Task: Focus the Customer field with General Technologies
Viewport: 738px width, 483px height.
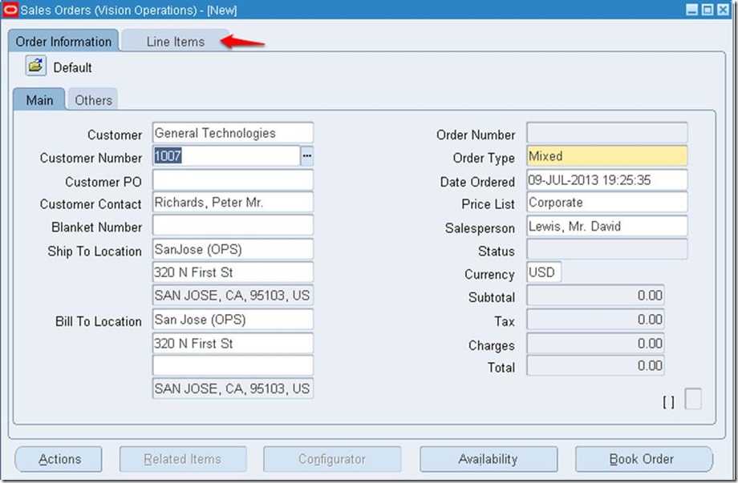Action: coord(233,133)
